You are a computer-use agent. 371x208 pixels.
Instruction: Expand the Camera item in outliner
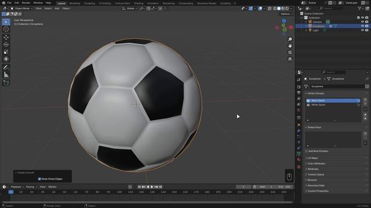tap(306, 22)
